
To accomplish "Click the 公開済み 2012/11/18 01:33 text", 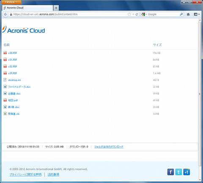I will click(23, 147).
